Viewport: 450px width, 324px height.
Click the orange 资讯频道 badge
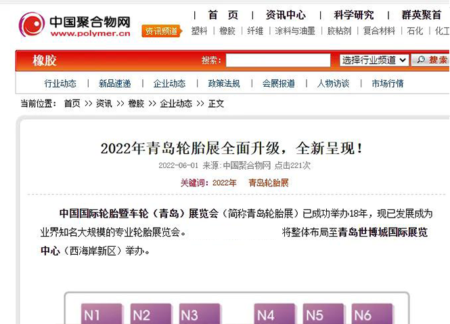pyautogui.click(x=162, y=31)
